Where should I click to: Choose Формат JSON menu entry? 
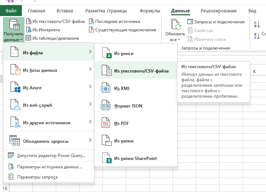(x=136, y=105)
